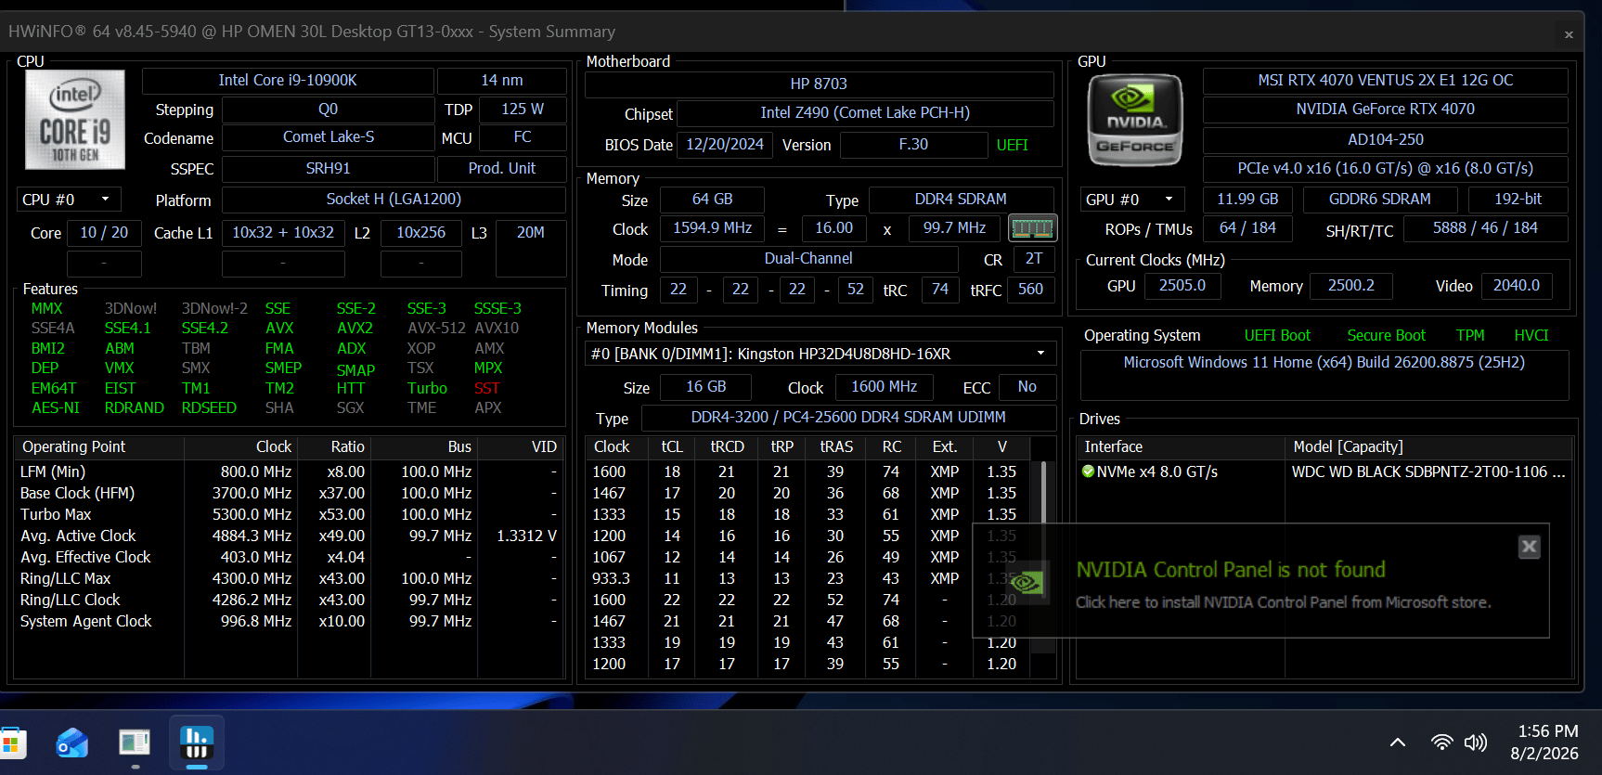
Task: Click the red SST feature flag
Action: [487, 388]
